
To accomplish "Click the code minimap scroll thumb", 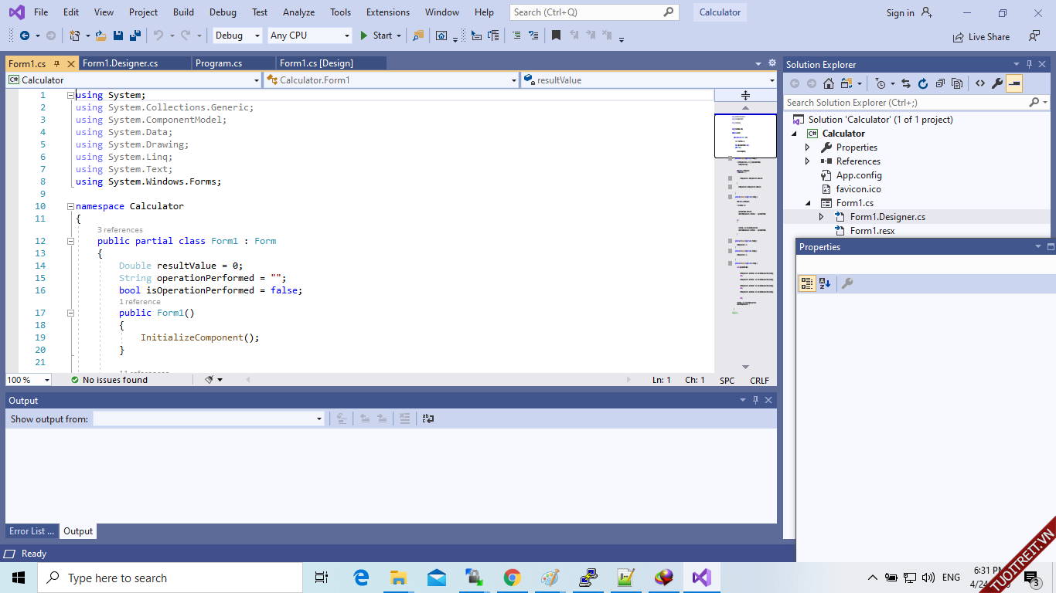I will coord(745,136).
